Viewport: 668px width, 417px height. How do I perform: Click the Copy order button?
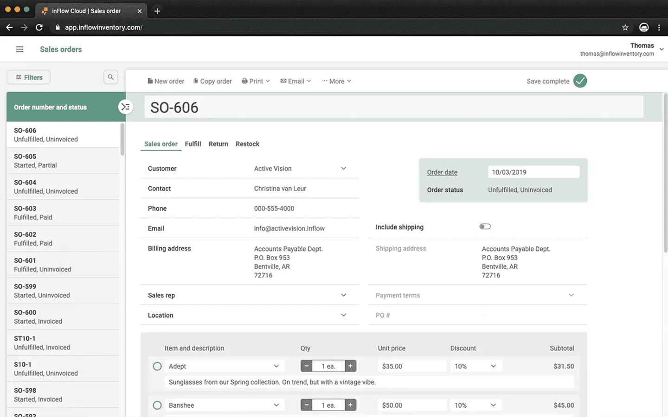tap(212, 81)
